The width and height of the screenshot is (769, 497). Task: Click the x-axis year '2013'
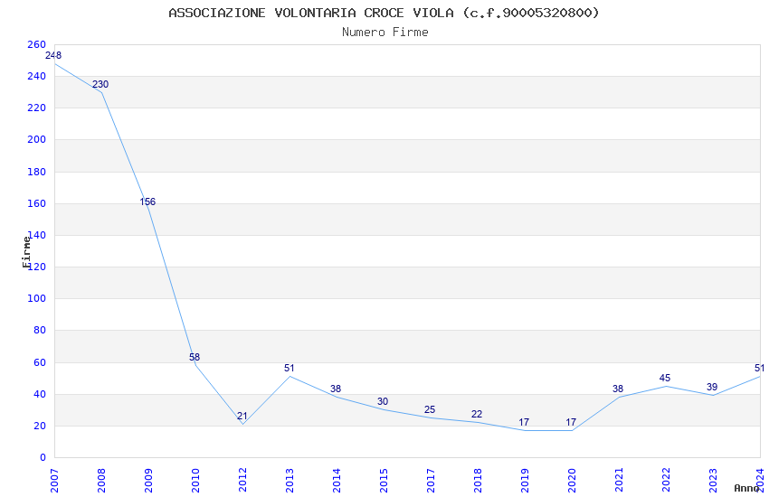click(290, 481)
